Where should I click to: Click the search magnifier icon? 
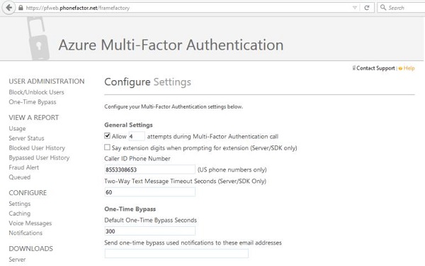383,8
